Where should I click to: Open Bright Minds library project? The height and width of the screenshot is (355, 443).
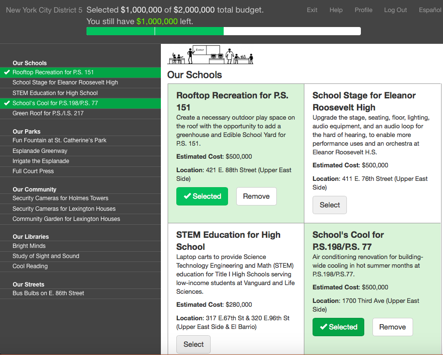tap(80, 246)
